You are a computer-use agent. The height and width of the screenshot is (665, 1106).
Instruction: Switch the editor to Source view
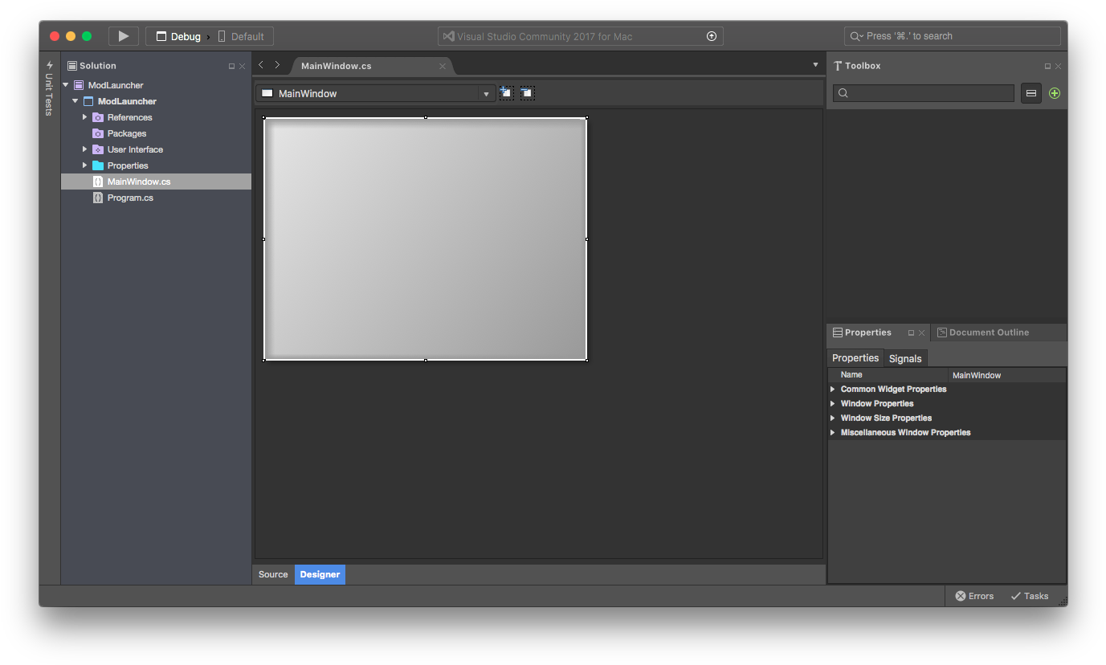(272, 574)
